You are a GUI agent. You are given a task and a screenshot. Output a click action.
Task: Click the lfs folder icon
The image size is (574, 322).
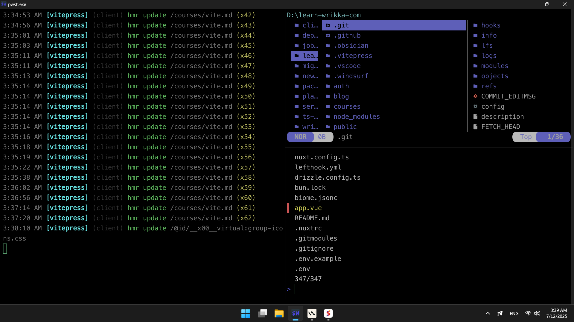(476, 46)
